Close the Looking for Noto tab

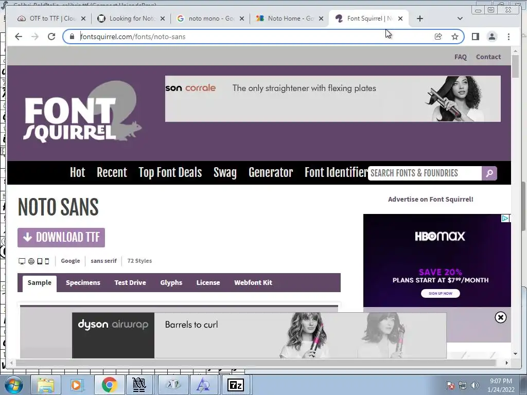coord(163,19)
